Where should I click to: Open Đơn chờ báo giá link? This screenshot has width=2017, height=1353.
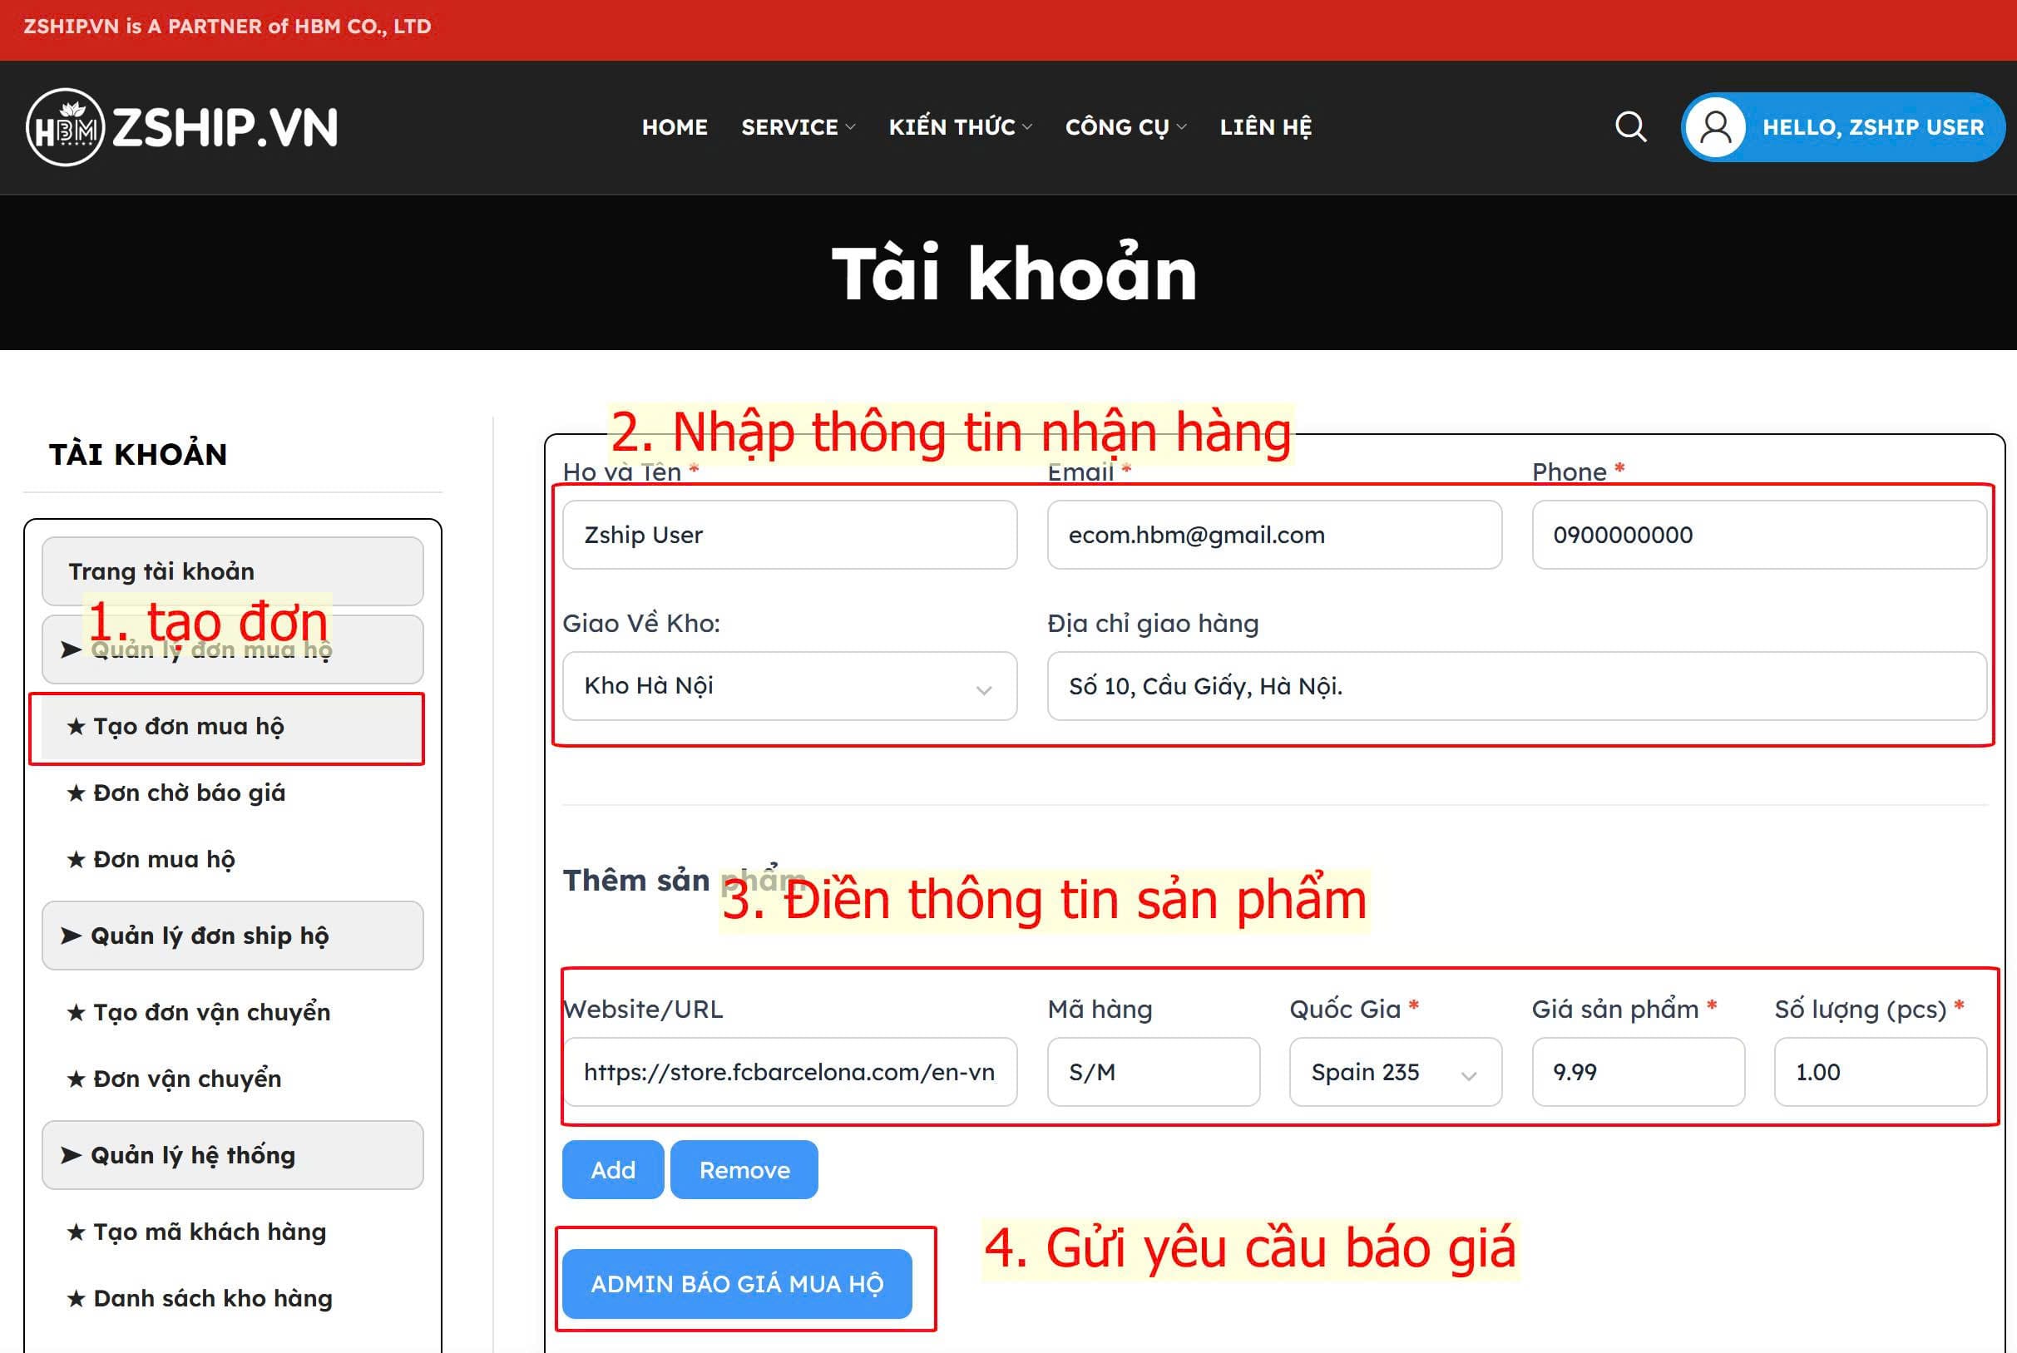pos(188,793)
